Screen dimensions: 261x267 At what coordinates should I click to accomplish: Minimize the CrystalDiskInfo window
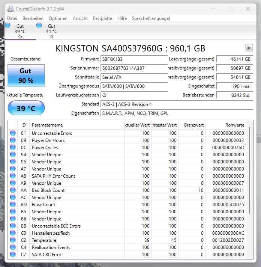pos(214,9)
